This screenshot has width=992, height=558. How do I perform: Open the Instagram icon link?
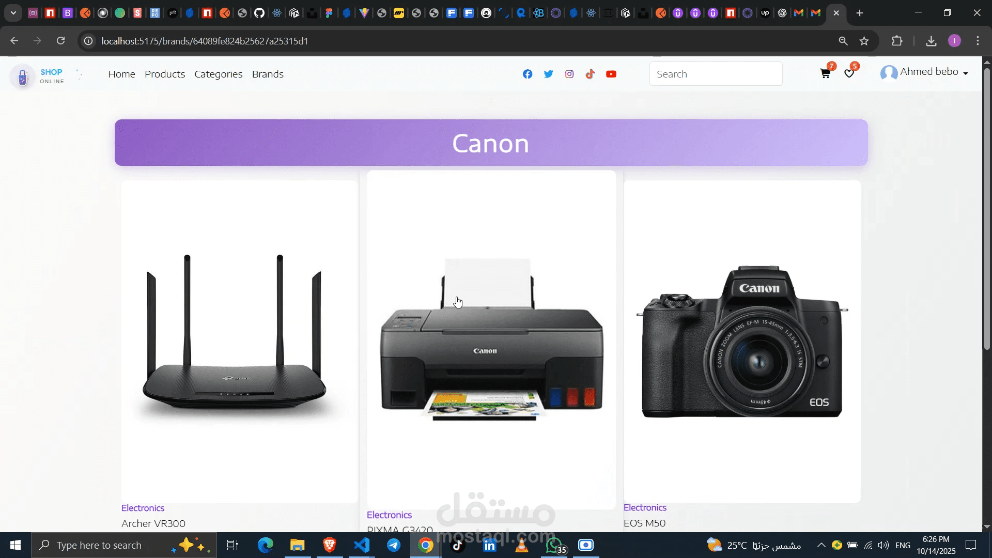[x=569, y=74]
